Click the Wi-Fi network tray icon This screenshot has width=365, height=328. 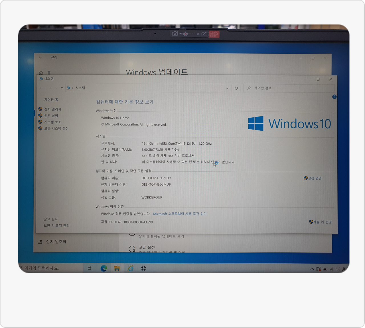tap(332, 269)
